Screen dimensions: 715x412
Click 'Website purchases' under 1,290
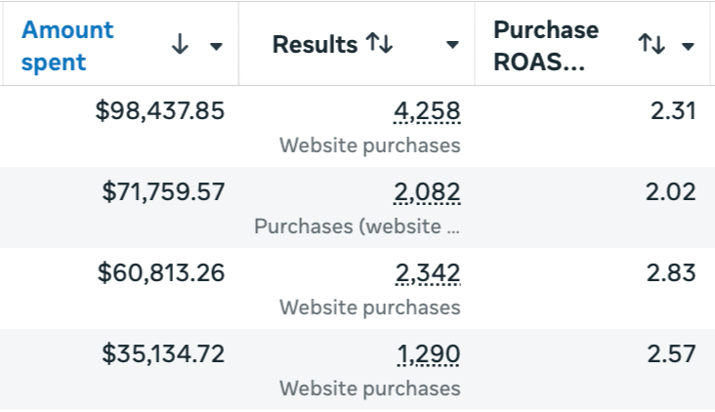(x=370, y=389)
